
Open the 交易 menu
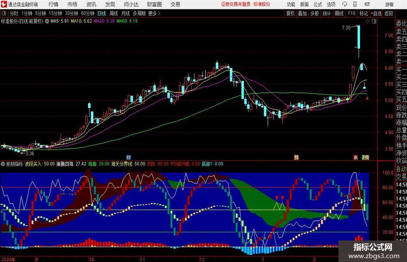pos(175,4)
